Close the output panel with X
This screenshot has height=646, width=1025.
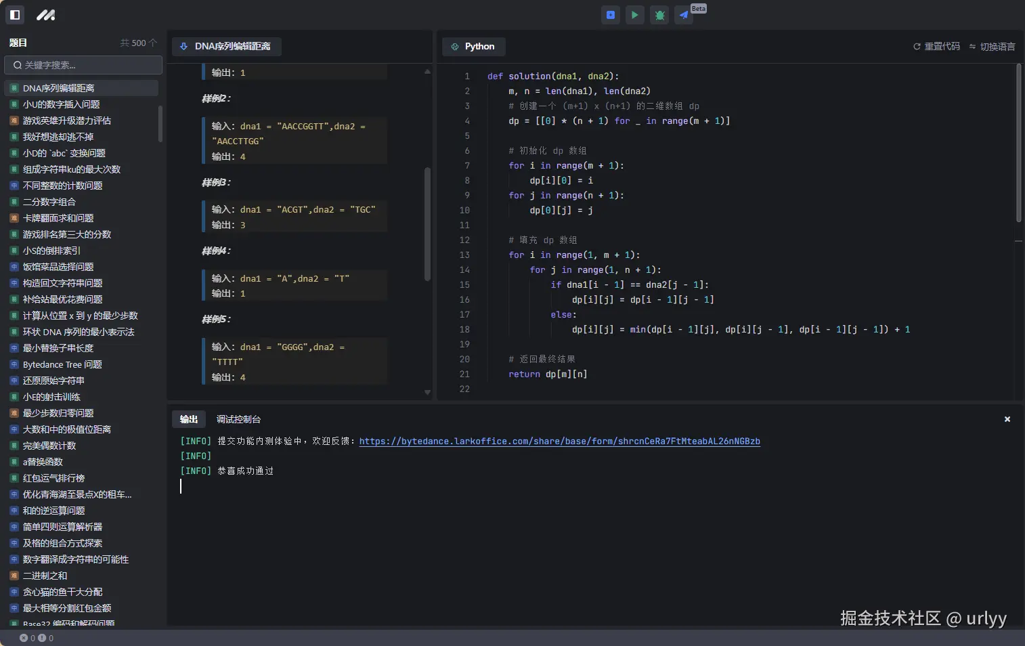(x=1007, y=420)
